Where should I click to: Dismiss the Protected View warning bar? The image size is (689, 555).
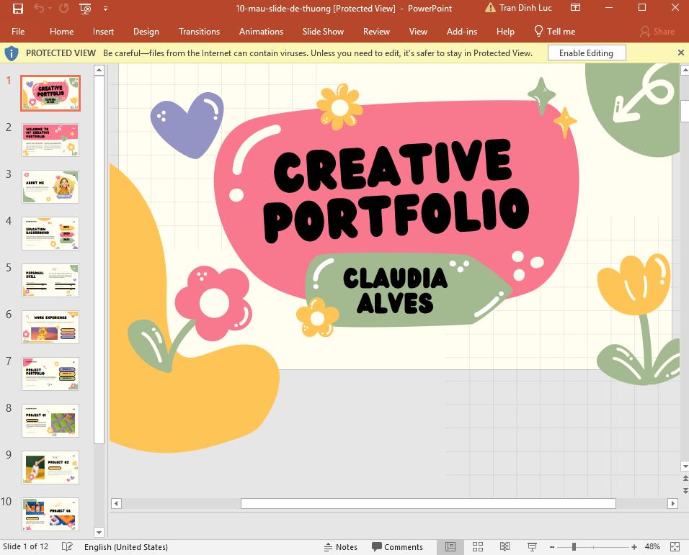tap(680, 52)
